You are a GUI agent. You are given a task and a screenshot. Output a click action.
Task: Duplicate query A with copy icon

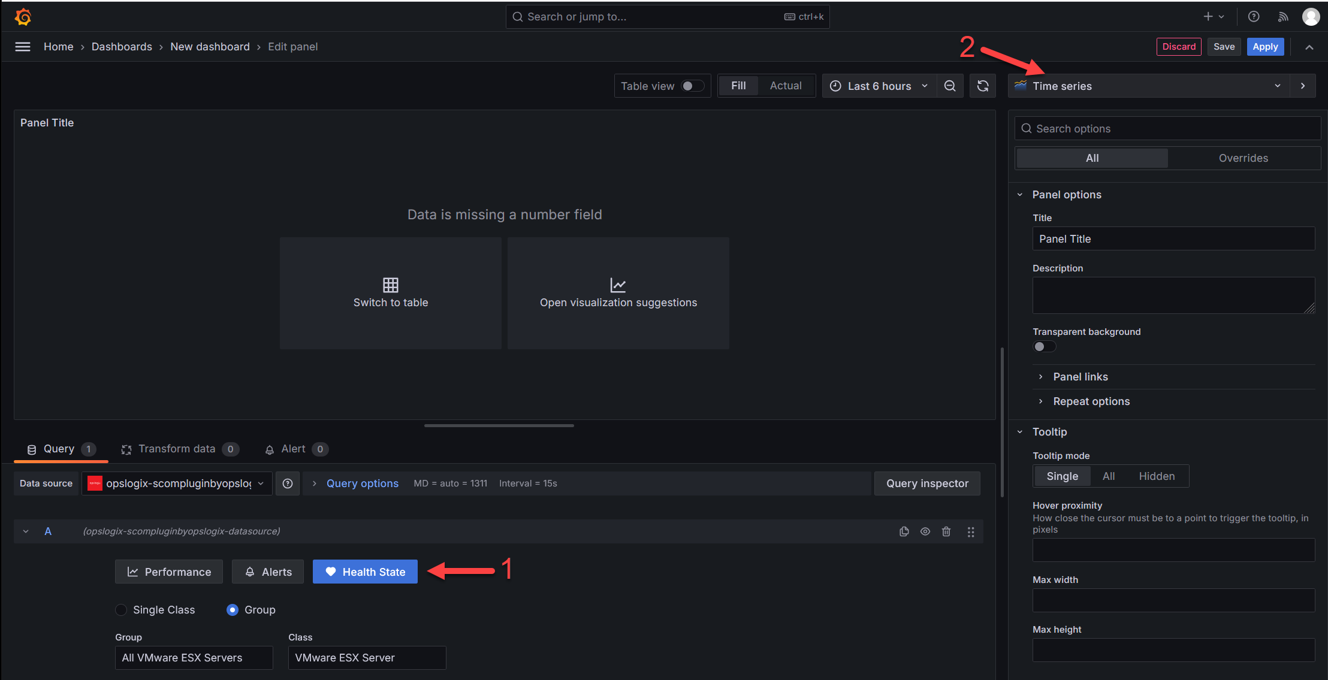(x=904, y=531)
